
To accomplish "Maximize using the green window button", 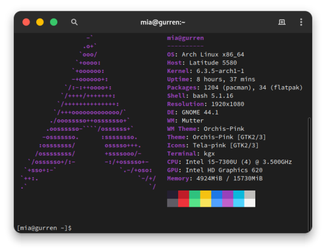I will click(54, 22).
